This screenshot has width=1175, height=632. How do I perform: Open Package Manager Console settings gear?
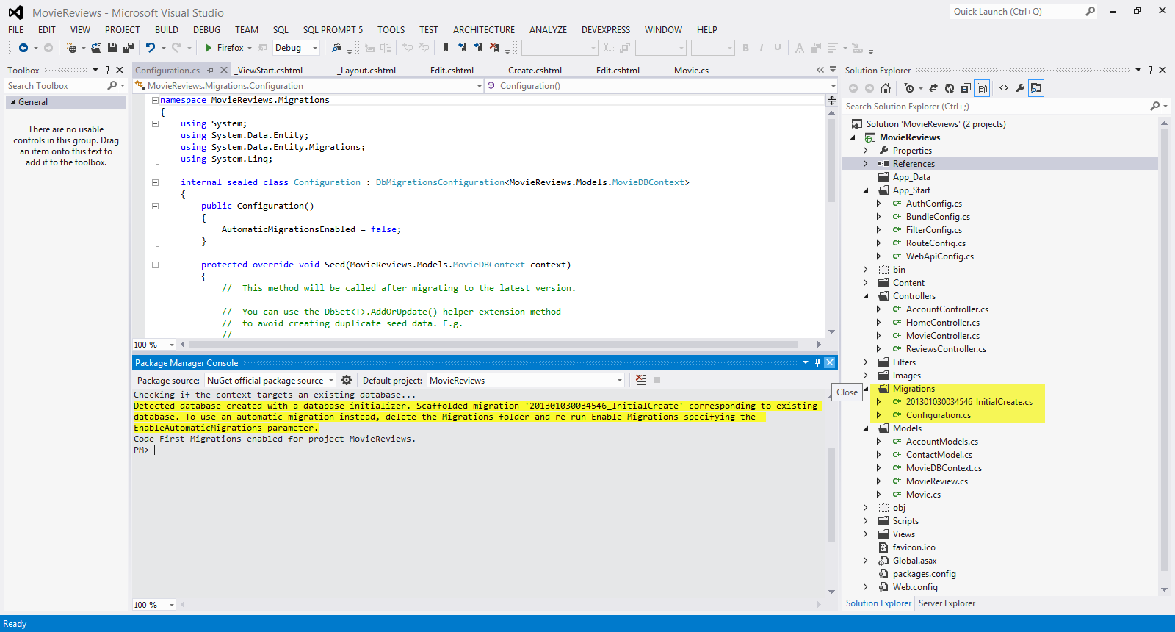347,380
